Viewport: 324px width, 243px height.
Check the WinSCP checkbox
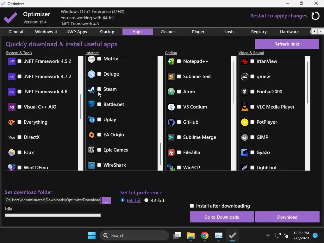tap(179, 168)
